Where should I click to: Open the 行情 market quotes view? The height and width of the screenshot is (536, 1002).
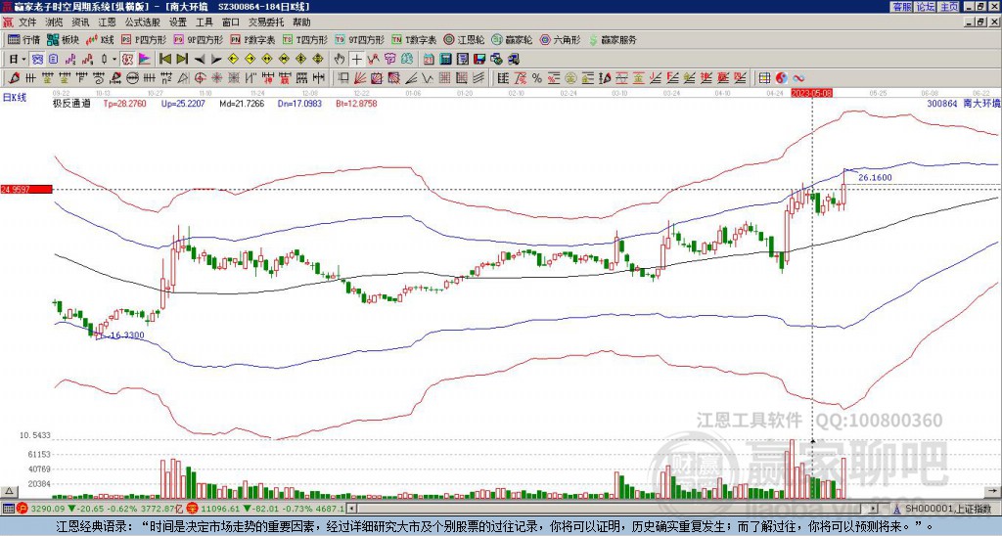pos(23,39)
